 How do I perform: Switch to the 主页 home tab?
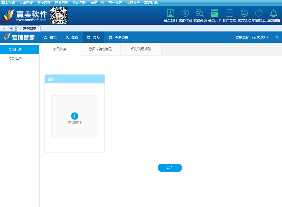click(x=8, y=28)
